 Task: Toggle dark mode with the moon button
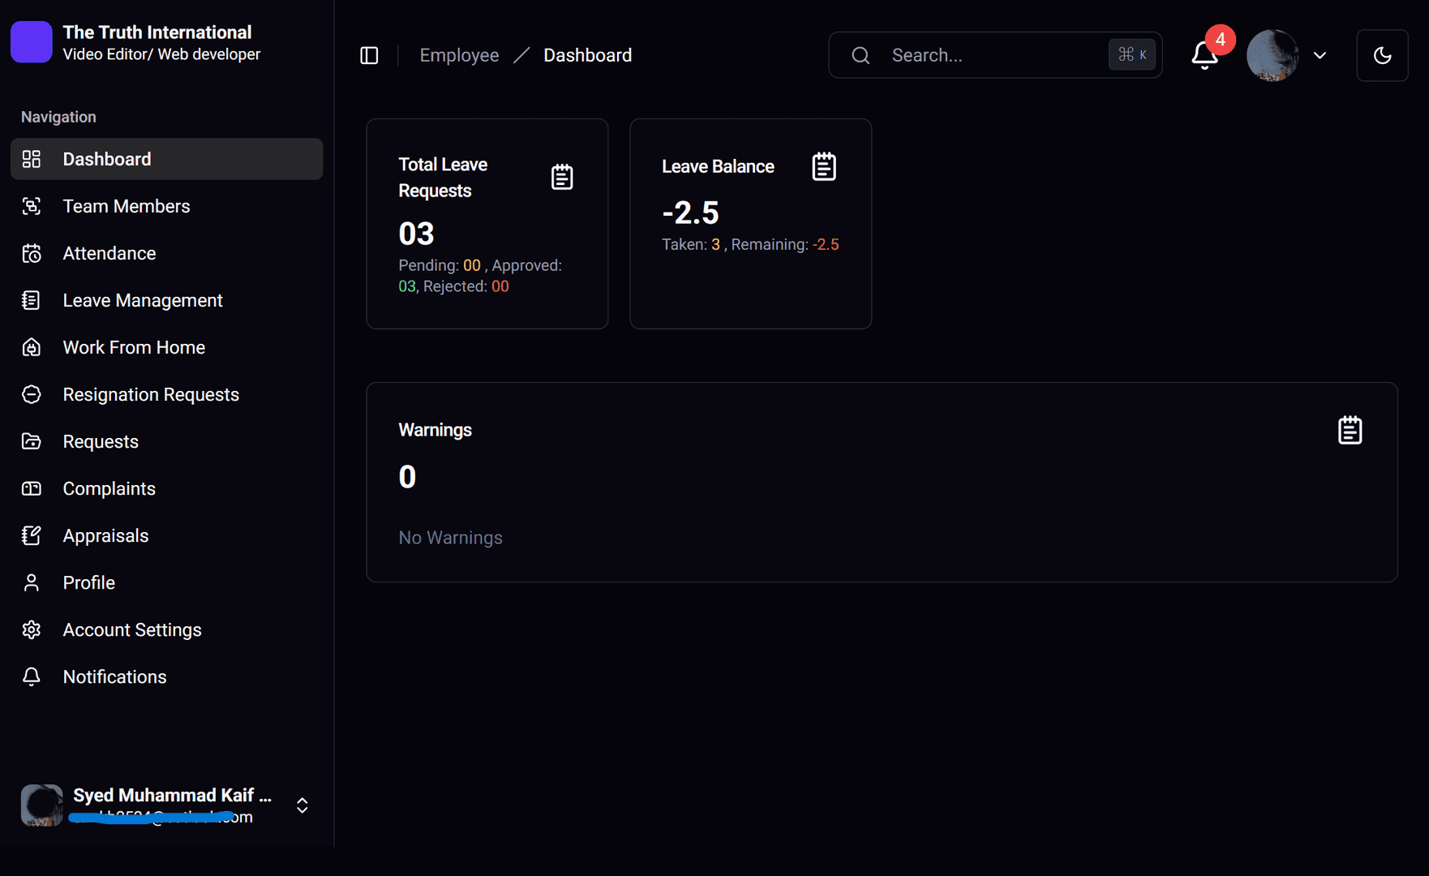1382,55
